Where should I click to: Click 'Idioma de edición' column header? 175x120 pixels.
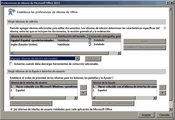(33, 36)
